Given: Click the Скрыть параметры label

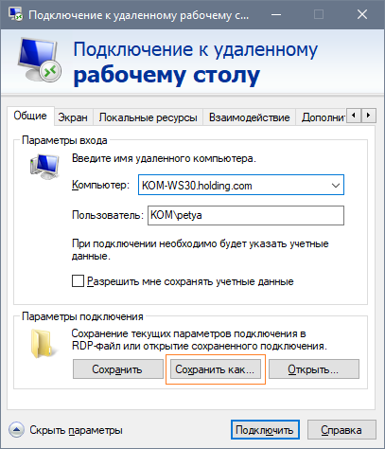Looking at the screenshot, I should (x=76, y=430).
